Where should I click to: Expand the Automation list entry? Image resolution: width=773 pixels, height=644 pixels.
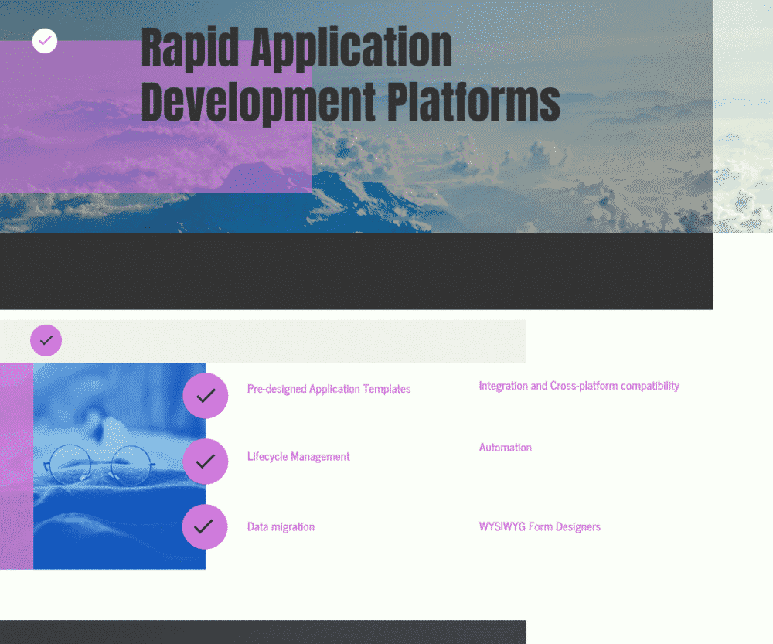coord(505,447)
